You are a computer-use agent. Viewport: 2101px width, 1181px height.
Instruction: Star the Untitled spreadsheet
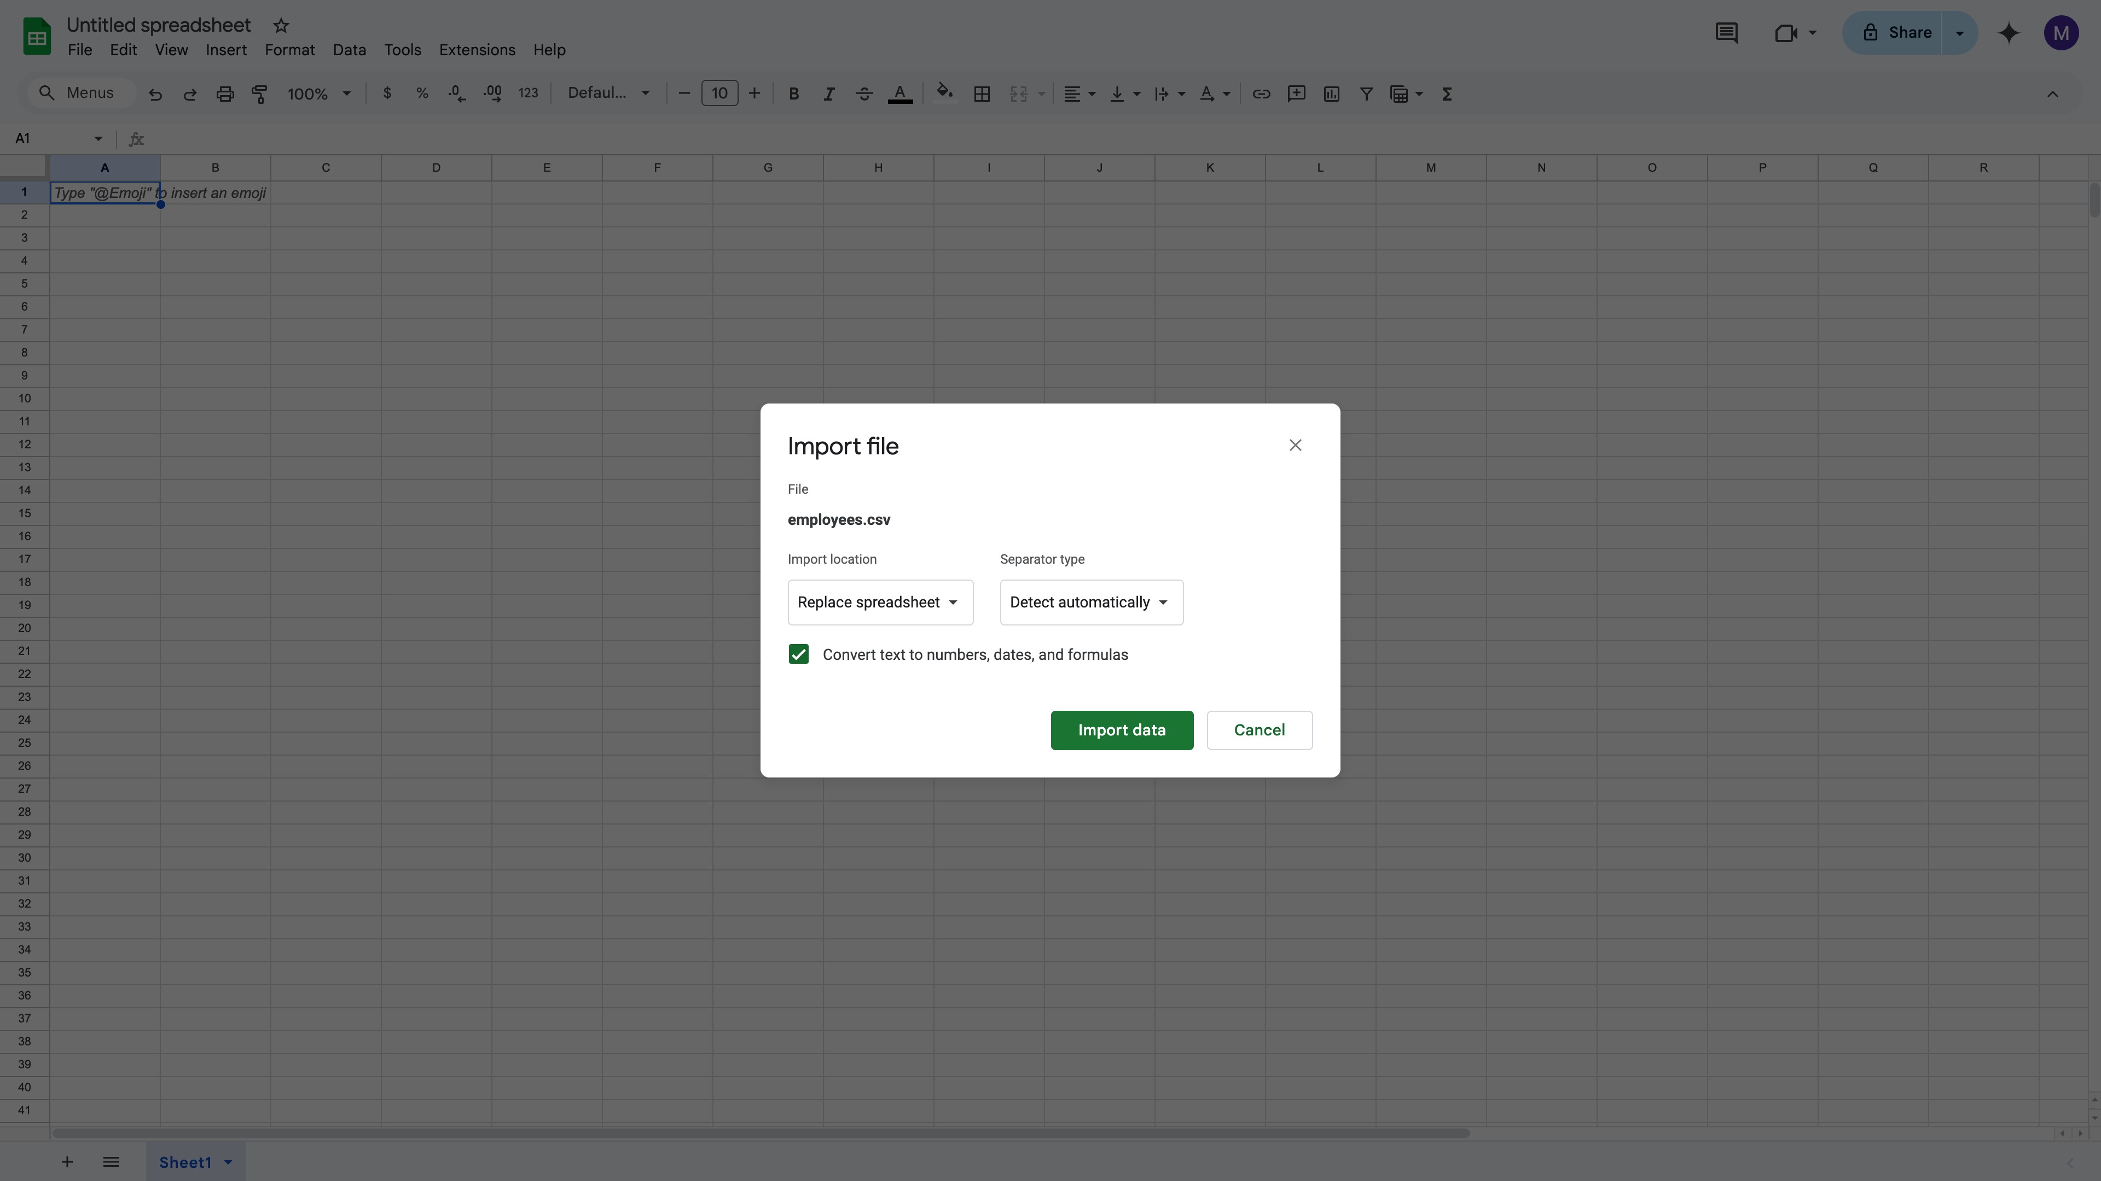(x=281, y=25)
